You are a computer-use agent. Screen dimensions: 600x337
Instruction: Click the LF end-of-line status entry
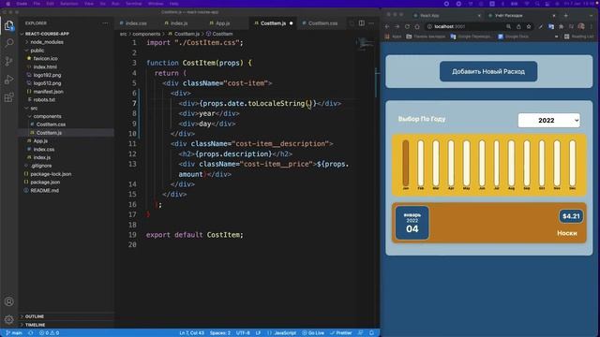pyautogui.click(x=259, y=333)
